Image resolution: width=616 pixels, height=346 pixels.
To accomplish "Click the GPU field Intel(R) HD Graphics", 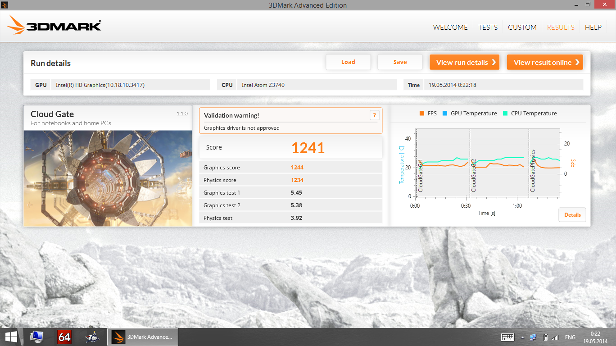I will pos(131,85).
